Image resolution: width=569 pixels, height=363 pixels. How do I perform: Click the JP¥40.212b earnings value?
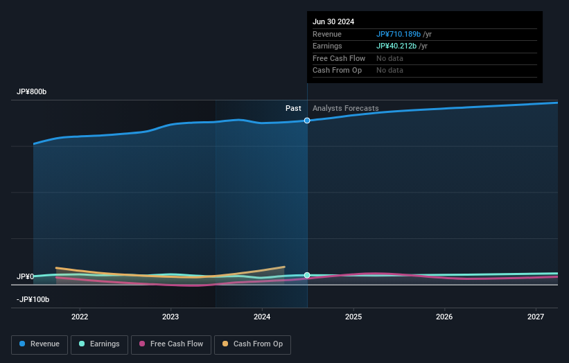coord(396,46)
